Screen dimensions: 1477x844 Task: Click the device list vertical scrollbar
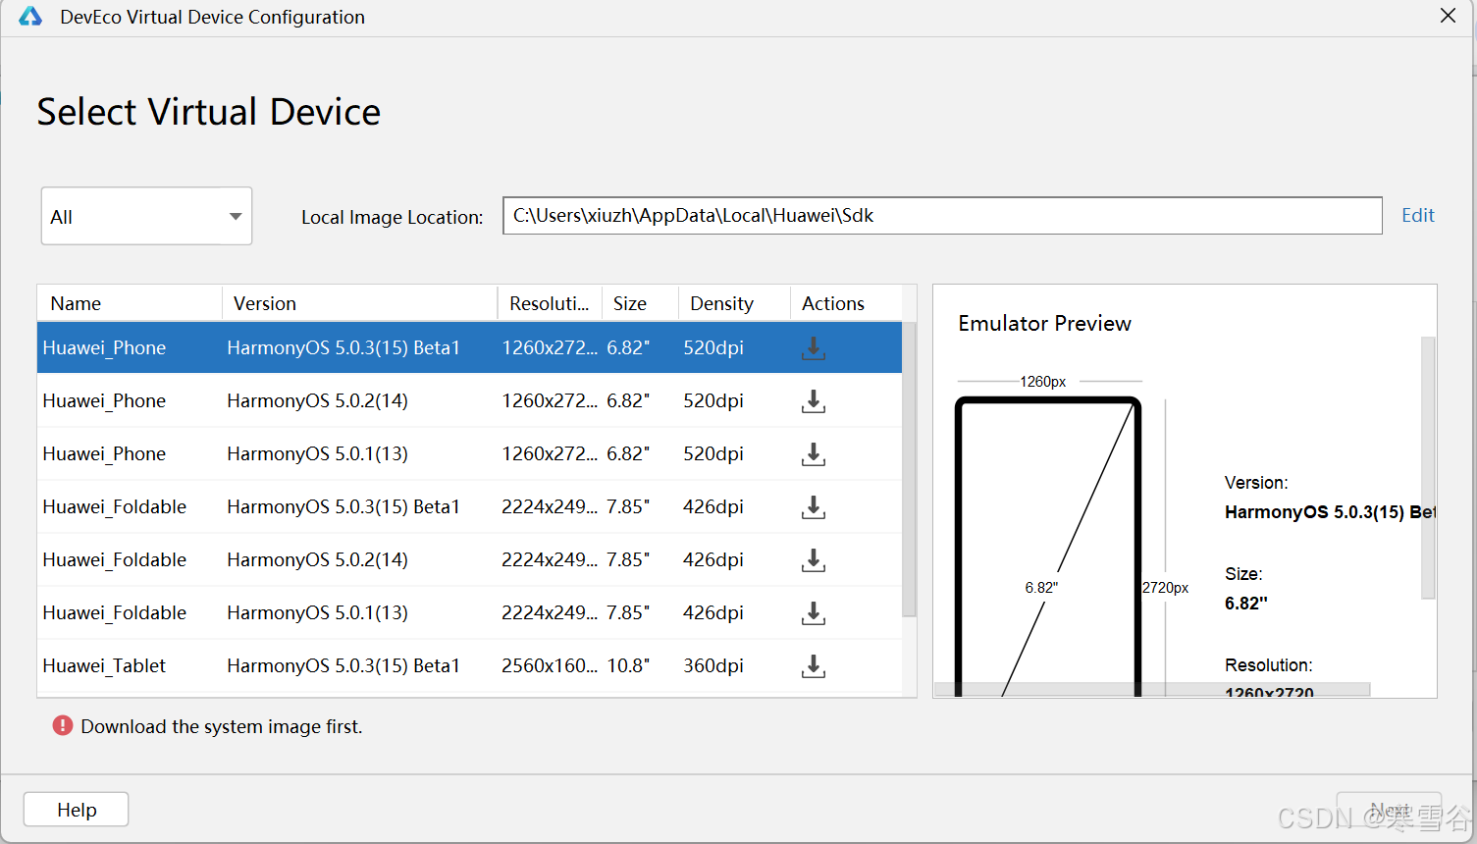tap(909, 469)
